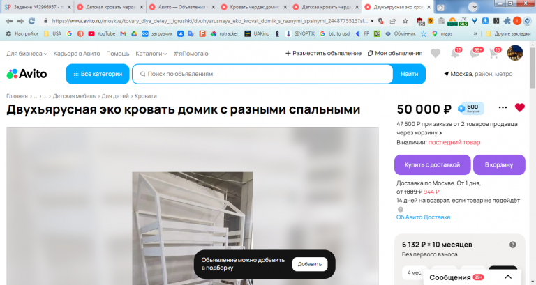Expand the Сообщения chat panel chevron
The image size is (536, 285).
coord(508,277)
